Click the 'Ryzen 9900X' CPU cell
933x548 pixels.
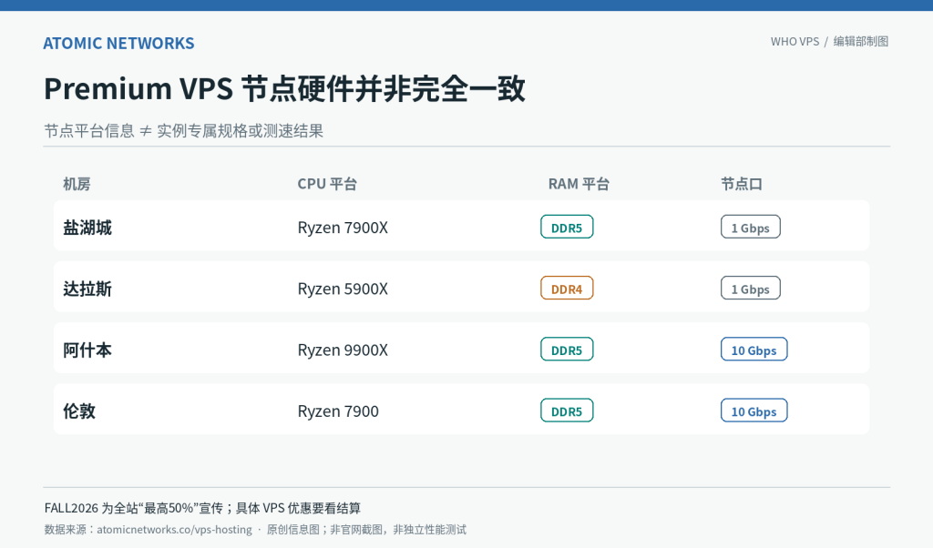point(343,350)
